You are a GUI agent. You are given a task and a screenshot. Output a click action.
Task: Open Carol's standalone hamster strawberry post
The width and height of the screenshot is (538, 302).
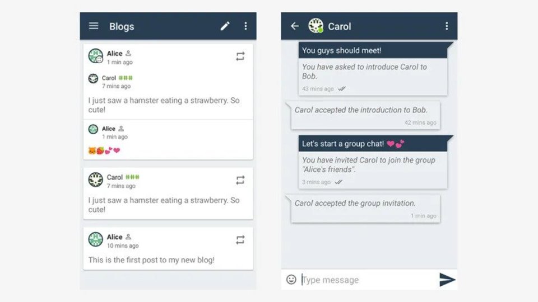pyautogui.click(x=168, y=194)
